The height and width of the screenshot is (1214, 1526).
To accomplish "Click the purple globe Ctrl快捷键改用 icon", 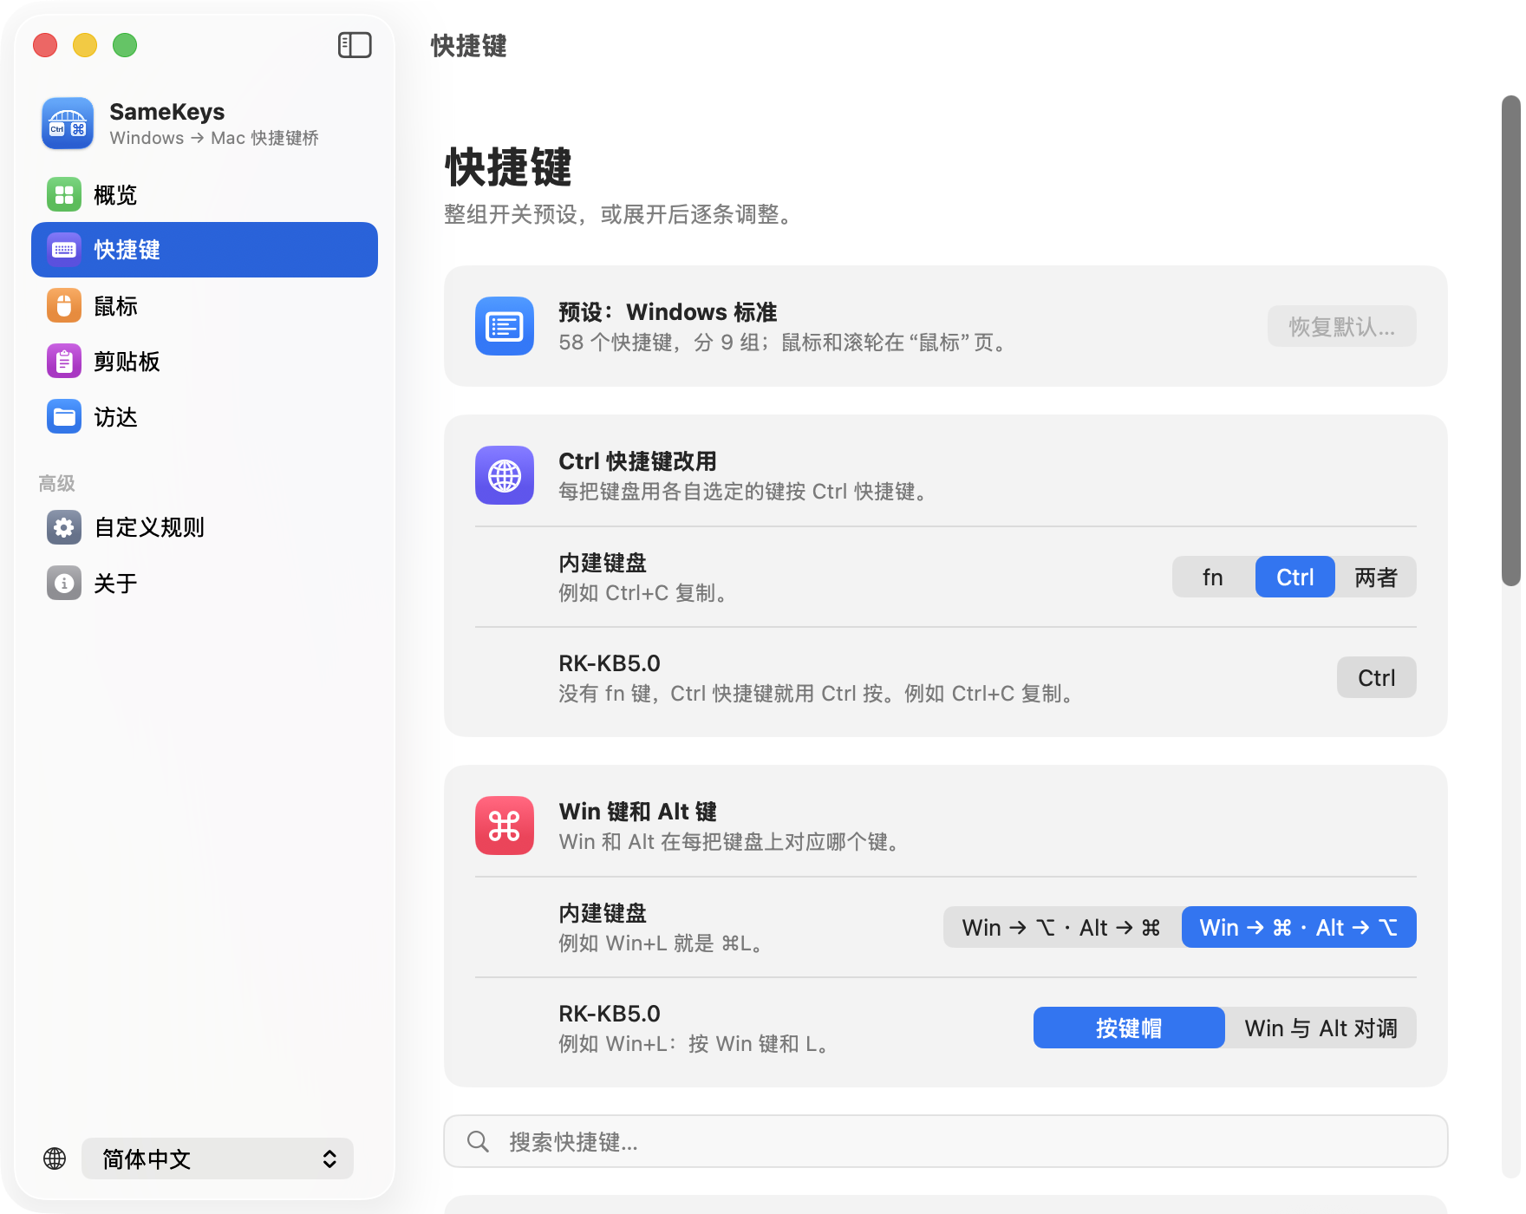I will click(x=505, y=475).
